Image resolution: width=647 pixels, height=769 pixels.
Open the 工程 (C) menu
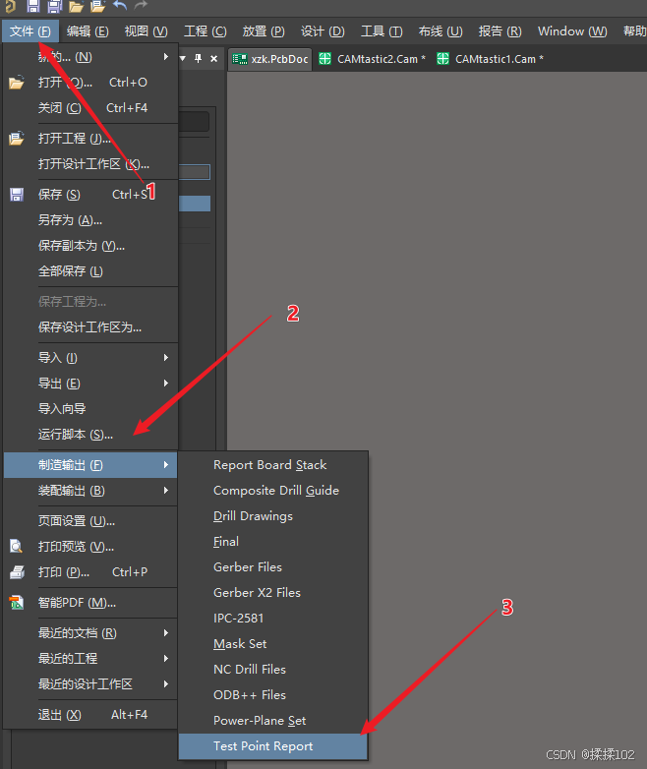pos(206,31)
